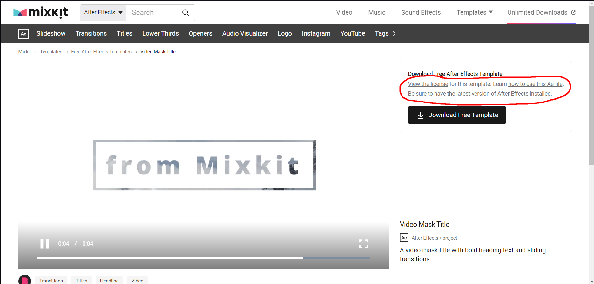Select the YouTube category
The width and height of the screenshot is (594, 284).
[x=353, y=33]
